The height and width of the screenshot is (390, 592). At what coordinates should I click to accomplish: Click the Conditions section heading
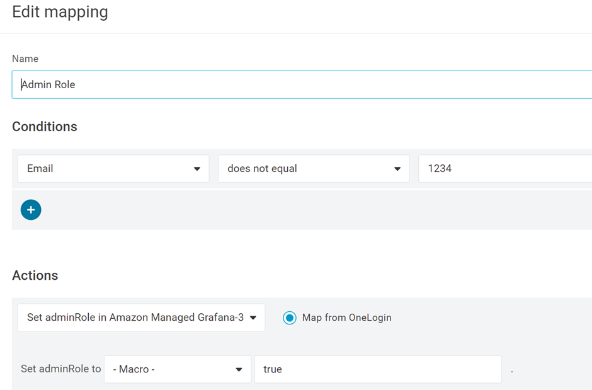[x=45, y=127]
